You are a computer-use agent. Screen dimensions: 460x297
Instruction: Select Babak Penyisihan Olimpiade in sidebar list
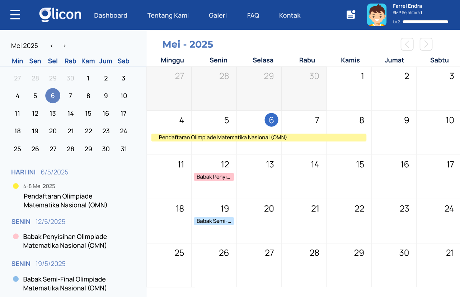[65, 241]
